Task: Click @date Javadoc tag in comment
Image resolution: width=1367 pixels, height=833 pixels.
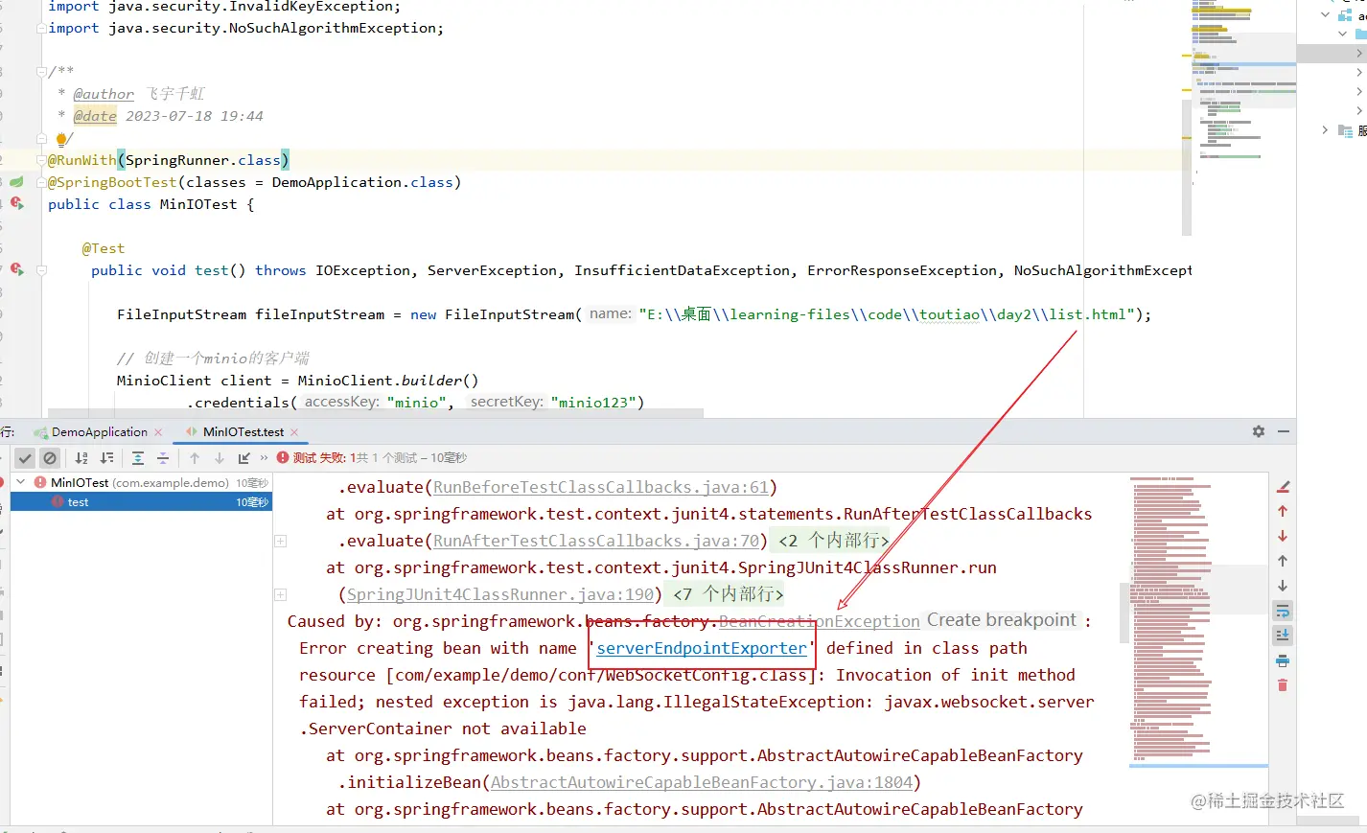Action: (x=95, y=116)
